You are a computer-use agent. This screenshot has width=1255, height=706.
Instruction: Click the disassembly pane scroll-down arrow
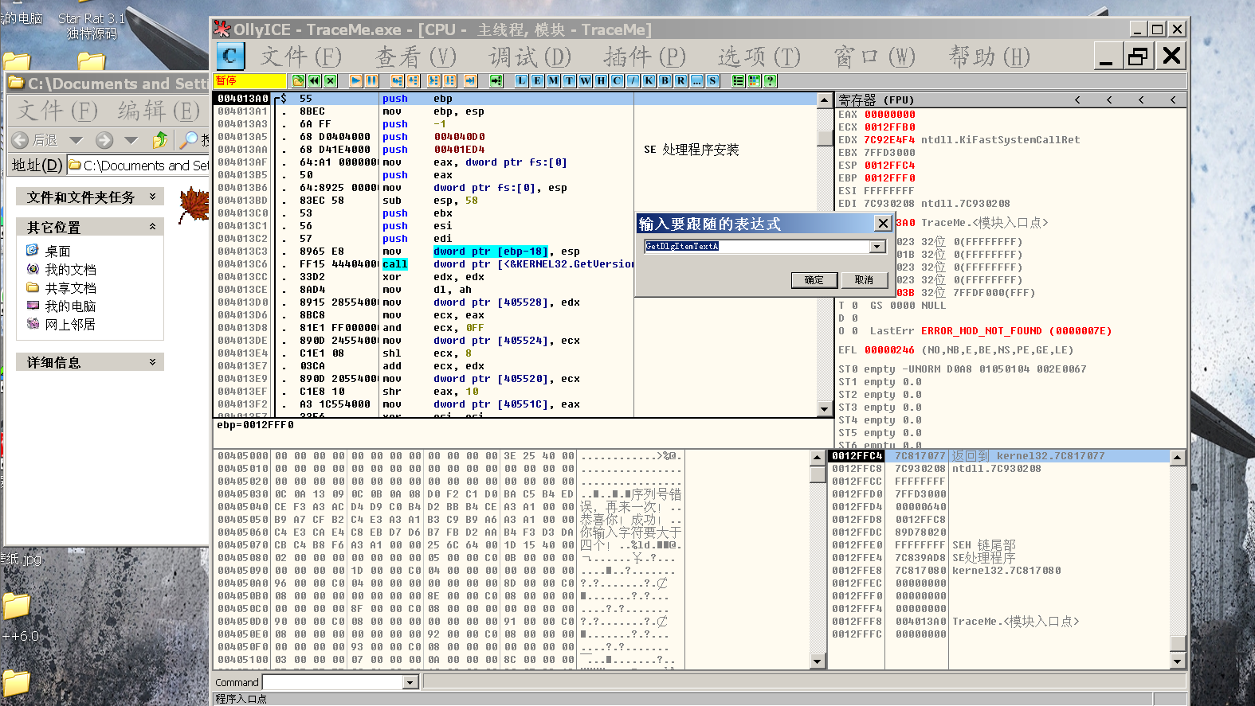[x=825, y=409]
